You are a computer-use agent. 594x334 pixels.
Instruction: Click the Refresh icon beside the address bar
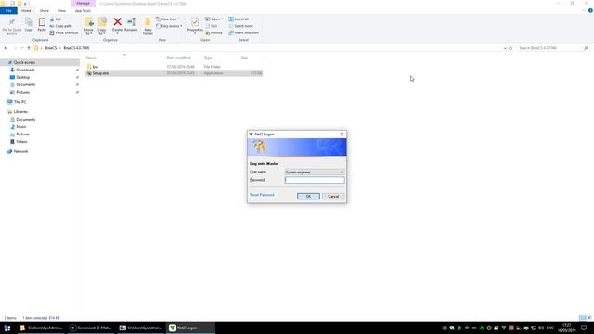point(510,48)
